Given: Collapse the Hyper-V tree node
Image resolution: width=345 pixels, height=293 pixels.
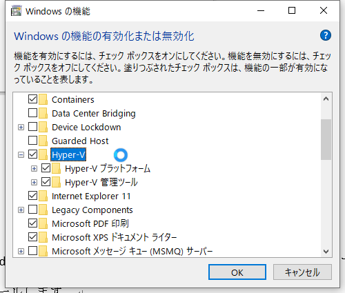Looking at the screenshot, I should tap(21, 155).
